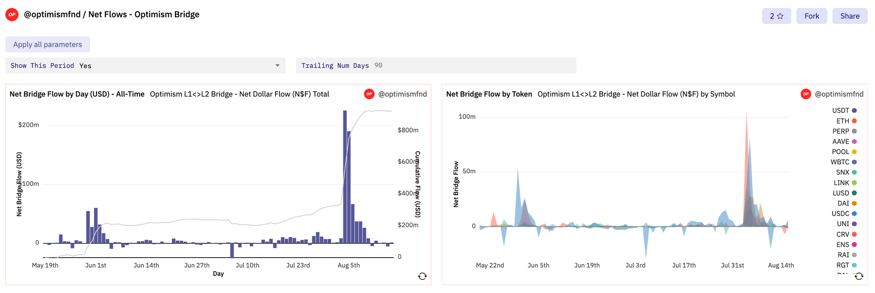Click the 'May 22nd' x-axis label
This screenshot has width=875, height=293.
coord(490,265)
